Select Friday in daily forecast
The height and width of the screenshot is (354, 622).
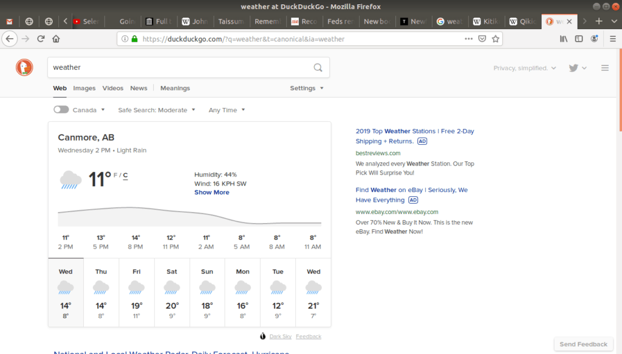click(137, 293)
